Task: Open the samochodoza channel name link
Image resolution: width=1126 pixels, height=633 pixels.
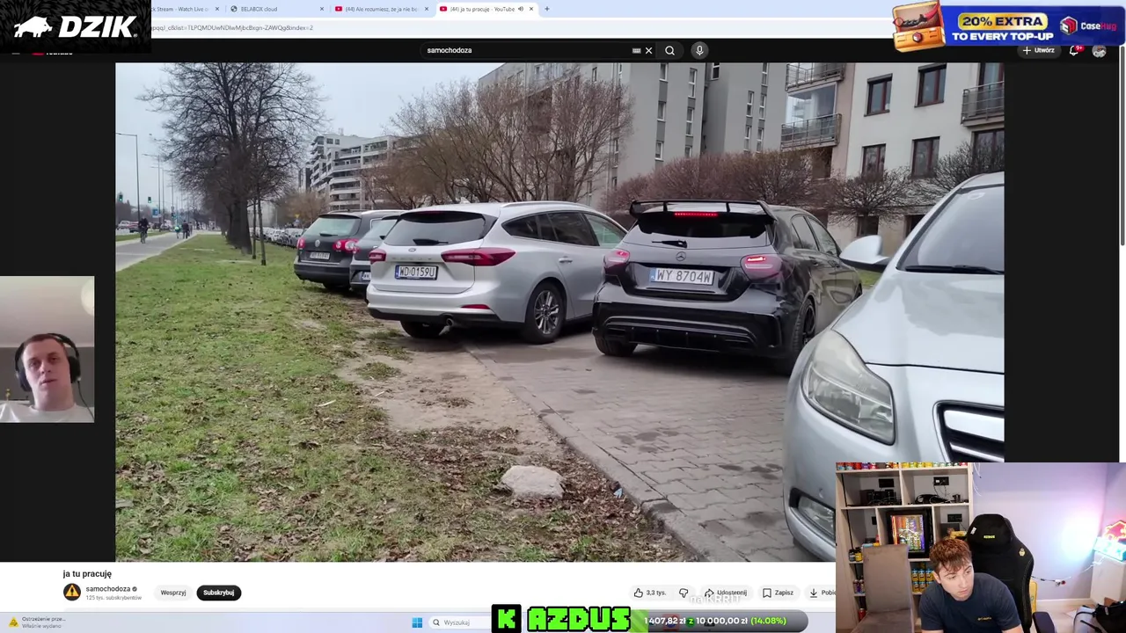Action: point(107,589)
